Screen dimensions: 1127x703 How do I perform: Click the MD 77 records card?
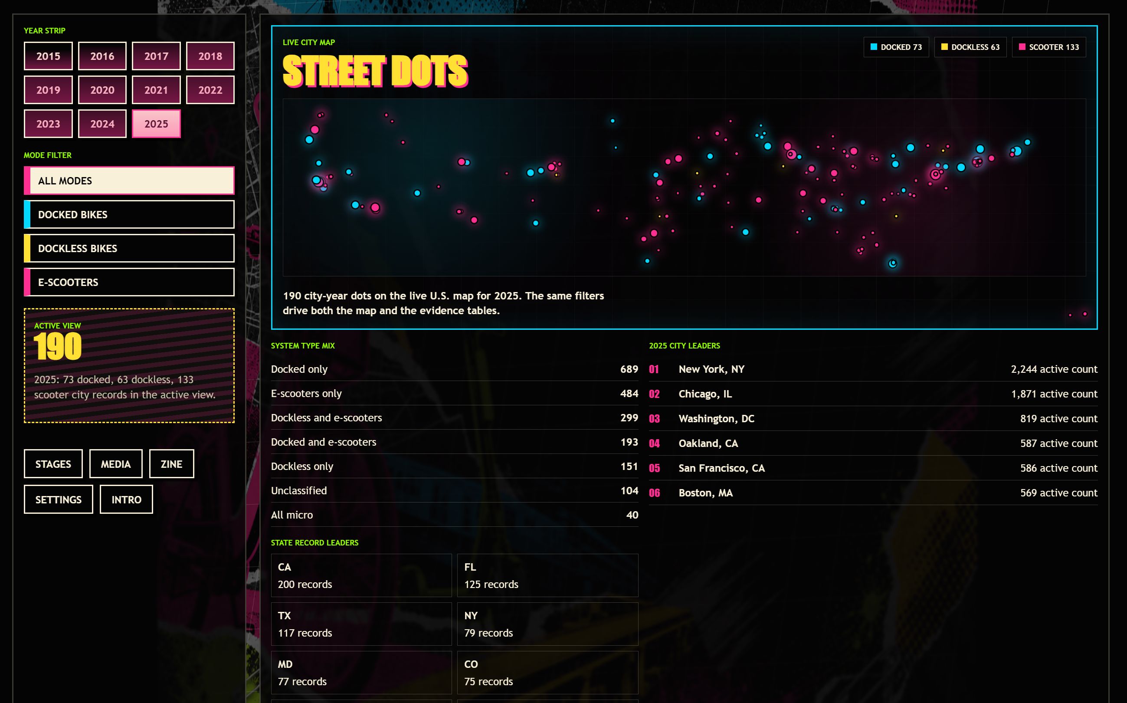(361, 673)
